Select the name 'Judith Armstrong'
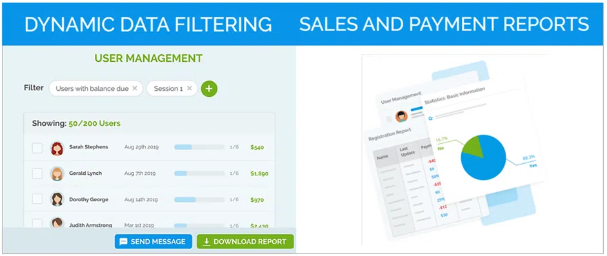The height and width of the screenshot is (256, 607). tap(90, 225)
